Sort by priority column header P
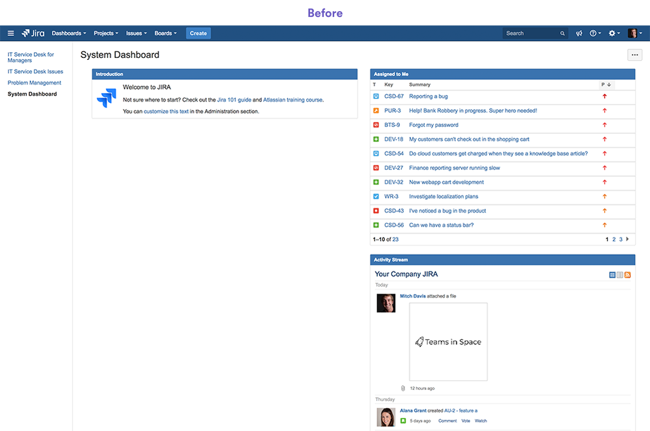 click(606, 85)
